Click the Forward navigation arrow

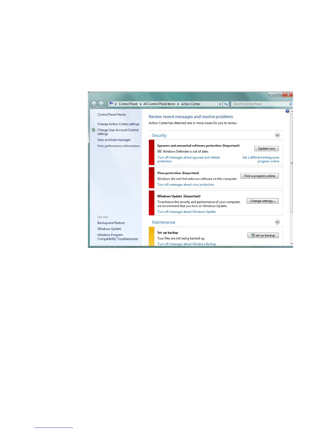click(101, 104)
